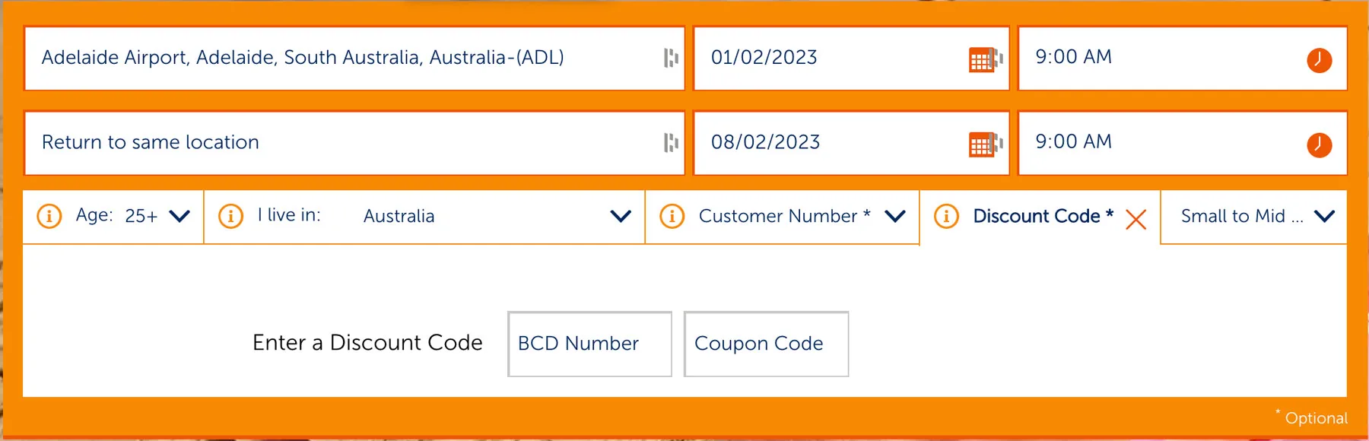Expand the Customer Number section

point(895,216)
